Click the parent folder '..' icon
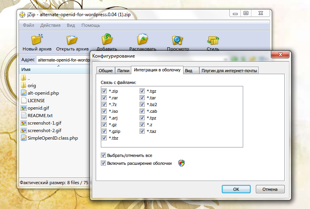This screenshot has width=310, height=209. click(24, 78)
